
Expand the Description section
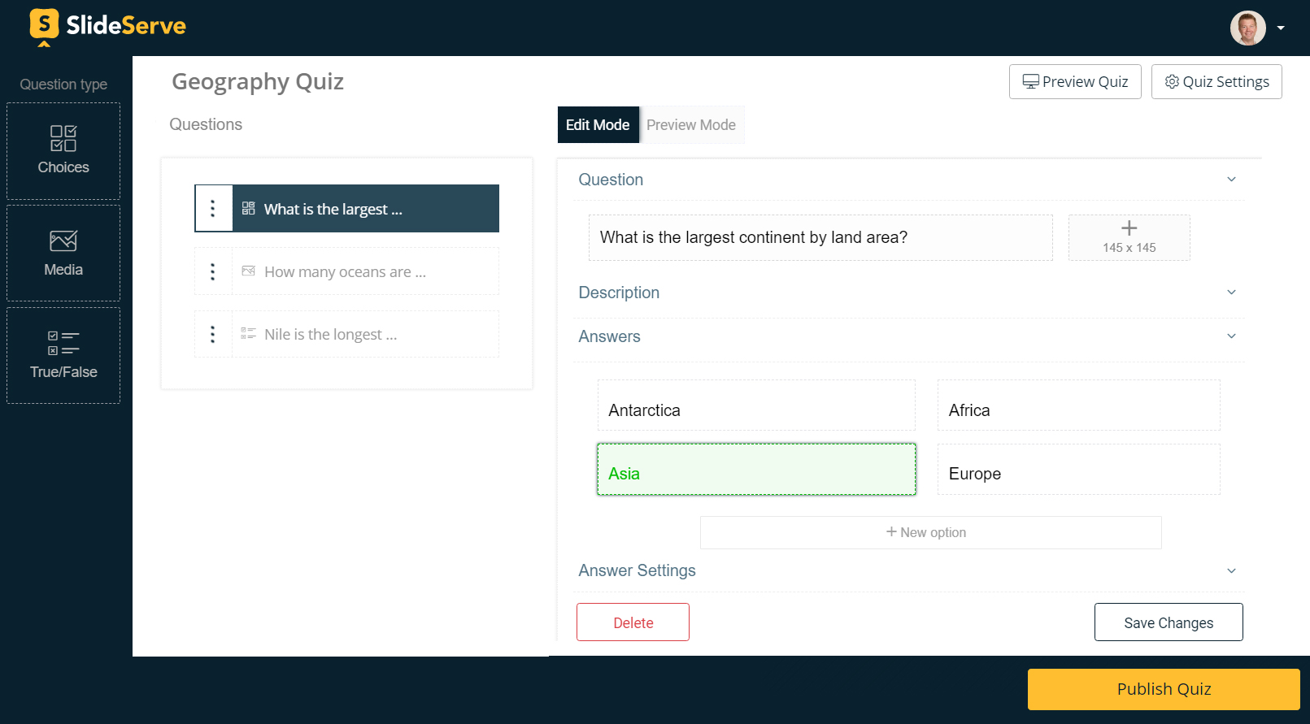[x=1231, y=293]
